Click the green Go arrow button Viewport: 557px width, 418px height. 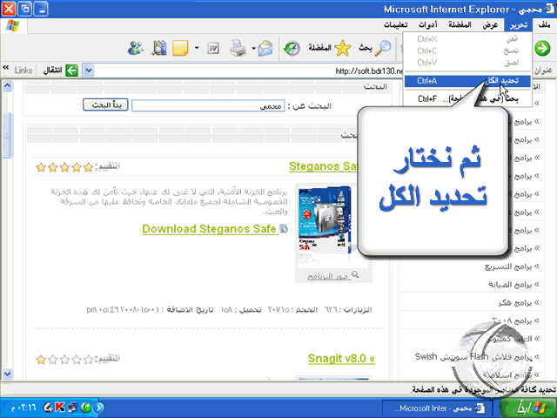click(71, 71)
